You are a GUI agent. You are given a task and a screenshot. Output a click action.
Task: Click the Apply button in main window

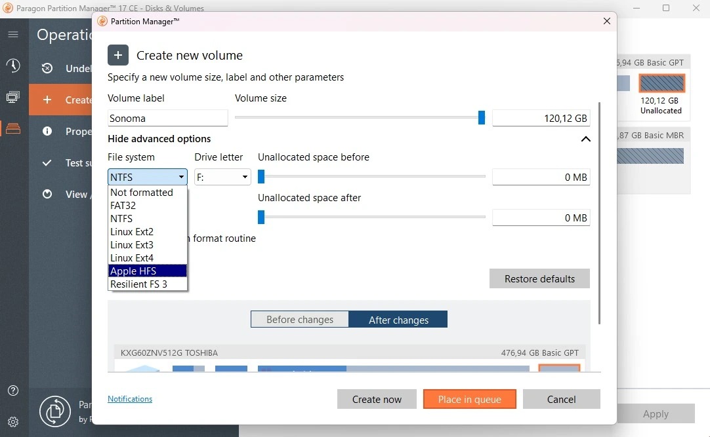[656, 414]
